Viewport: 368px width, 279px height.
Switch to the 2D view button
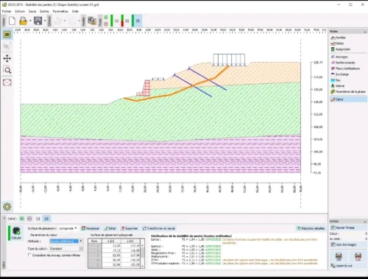pos(7,35)
